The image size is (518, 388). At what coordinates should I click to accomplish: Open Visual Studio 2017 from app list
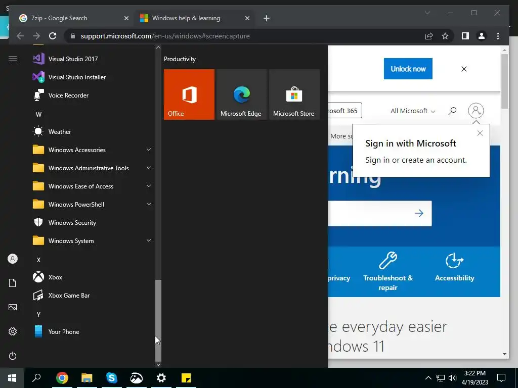(91, 59)
